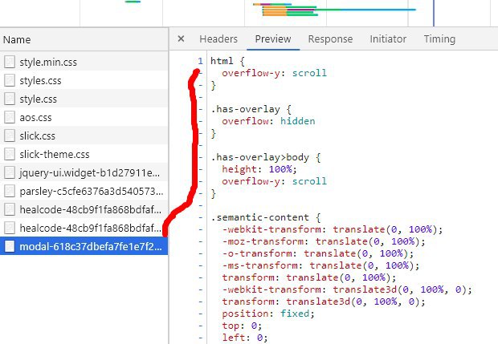Click file icon beside slick-theme.css

coord(10,154)
